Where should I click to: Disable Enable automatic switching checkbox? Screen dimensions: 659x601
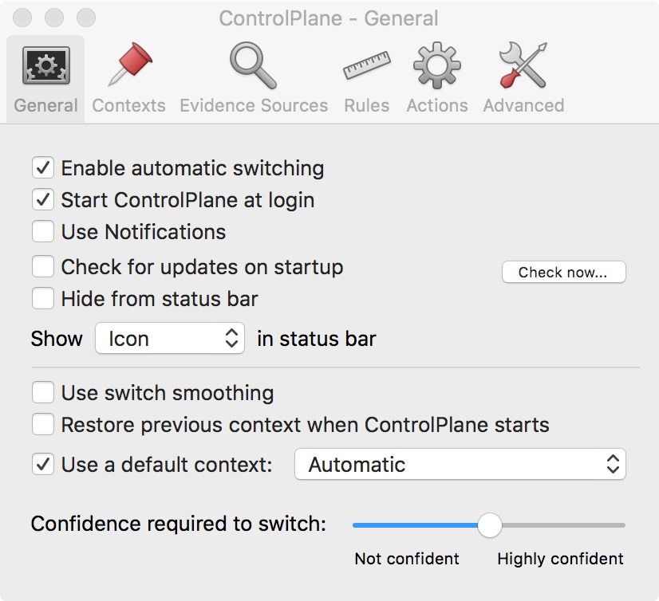click(x=43, y=168)
